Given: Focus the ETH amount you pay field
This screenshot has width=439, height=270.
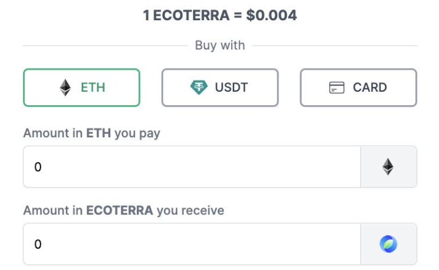Looking at the screenshot, I should (x=192, y=166).
